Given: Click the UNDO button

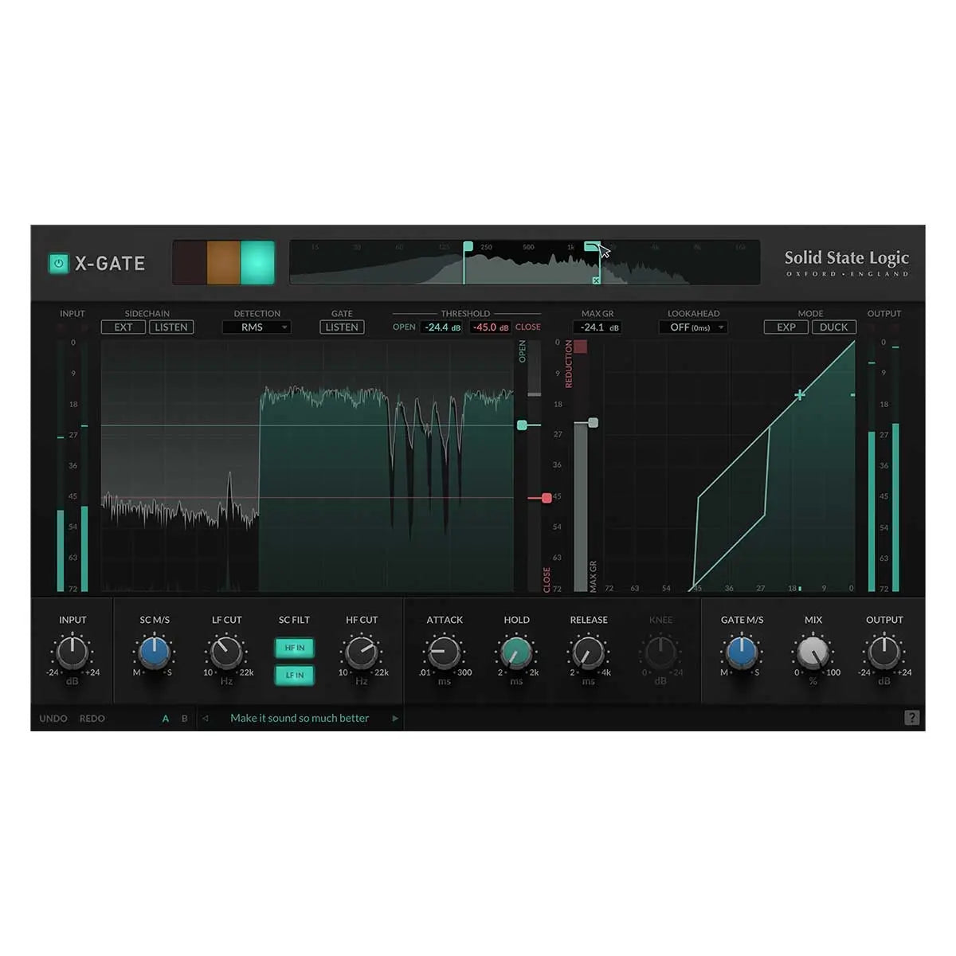Looking at the screenshot, I should pos(53,718).
